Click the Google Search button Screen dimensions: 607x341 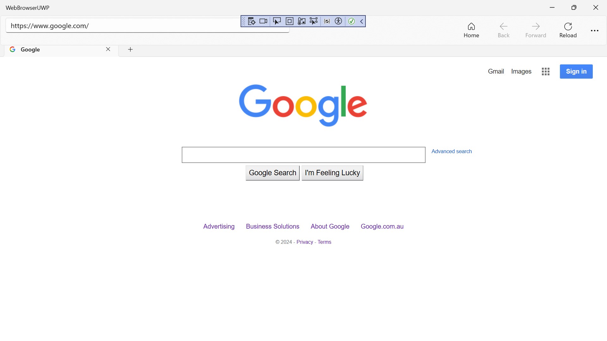273,173
